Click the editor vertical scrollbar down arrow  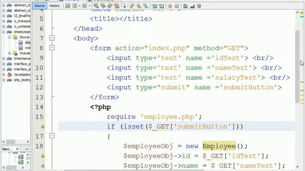click(297, 167)
